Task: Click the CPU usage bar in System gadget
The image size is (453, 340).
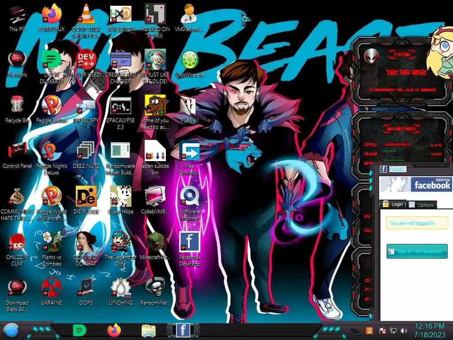Action: (397, 144)
